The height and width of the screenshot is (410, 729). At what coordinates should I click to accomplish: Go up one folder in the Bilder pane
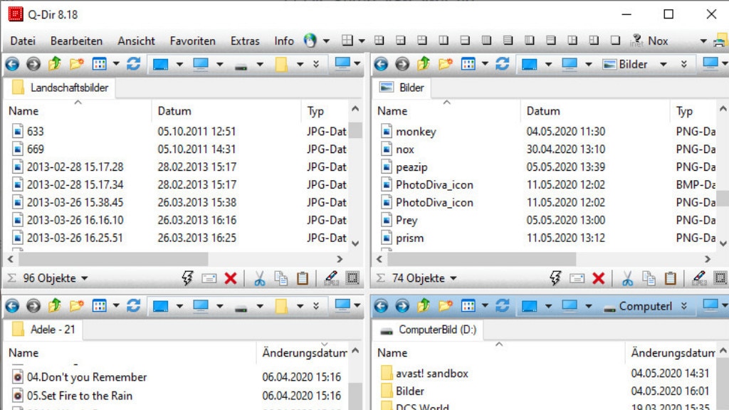(424, 64)
